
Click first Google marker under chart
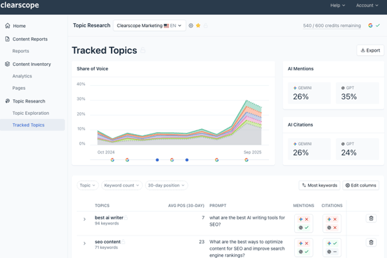[x=112, y=160]
